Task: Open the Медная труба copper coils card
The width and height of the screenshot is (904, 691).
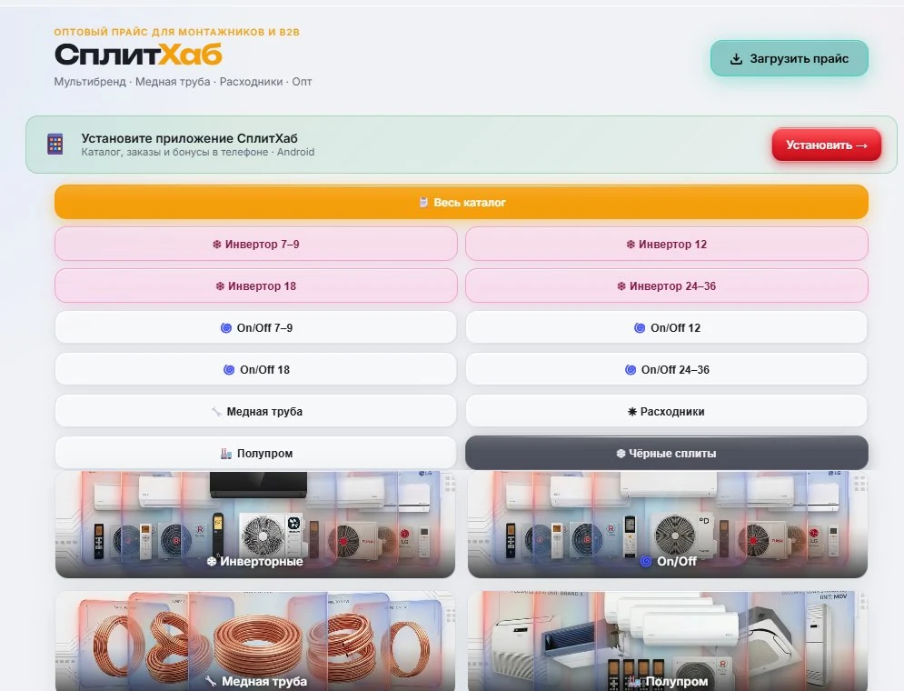Action: pos(254,641)
